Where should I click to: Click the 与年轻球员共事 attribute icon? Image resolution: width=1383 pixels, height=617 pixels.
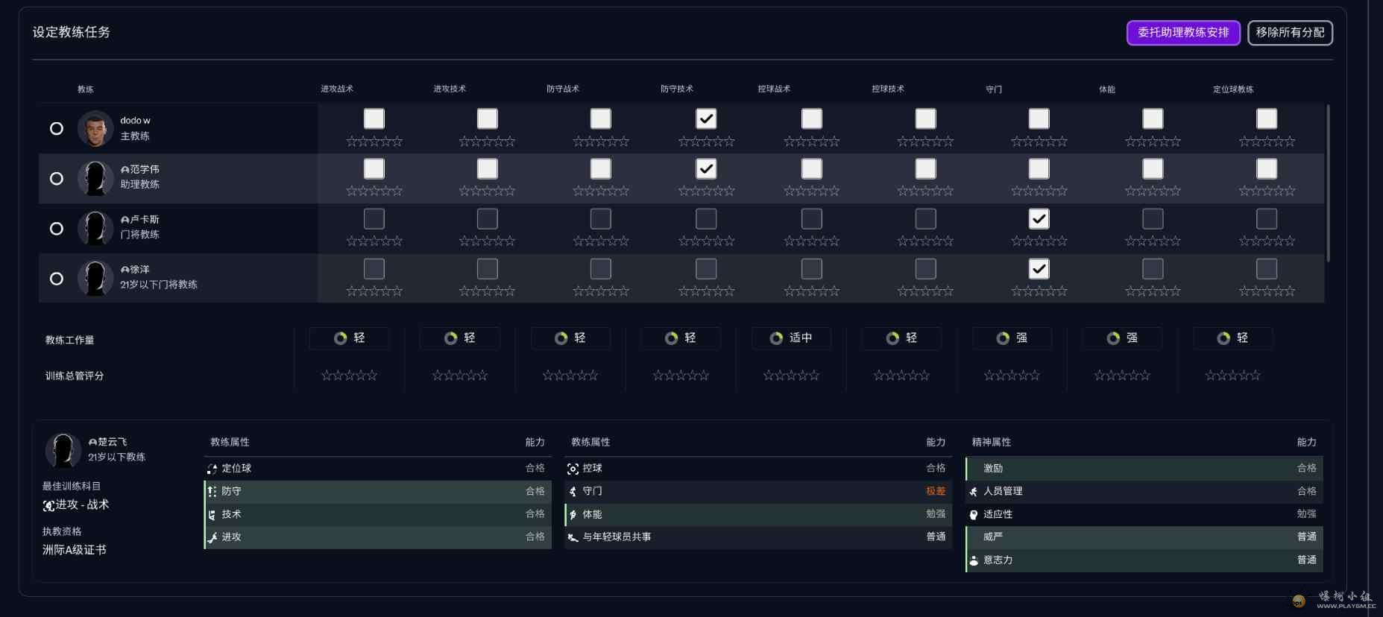click(573, 537)
